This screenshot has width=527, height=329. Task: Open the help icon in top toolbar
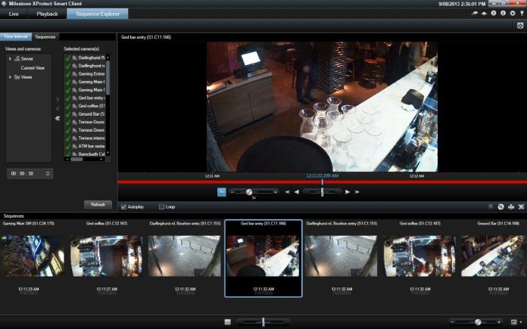click(493, 14)
